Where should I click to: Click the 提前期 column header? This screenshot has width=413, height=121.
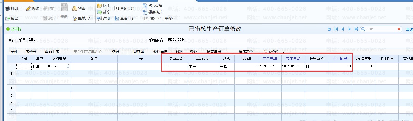click(246, 59)
